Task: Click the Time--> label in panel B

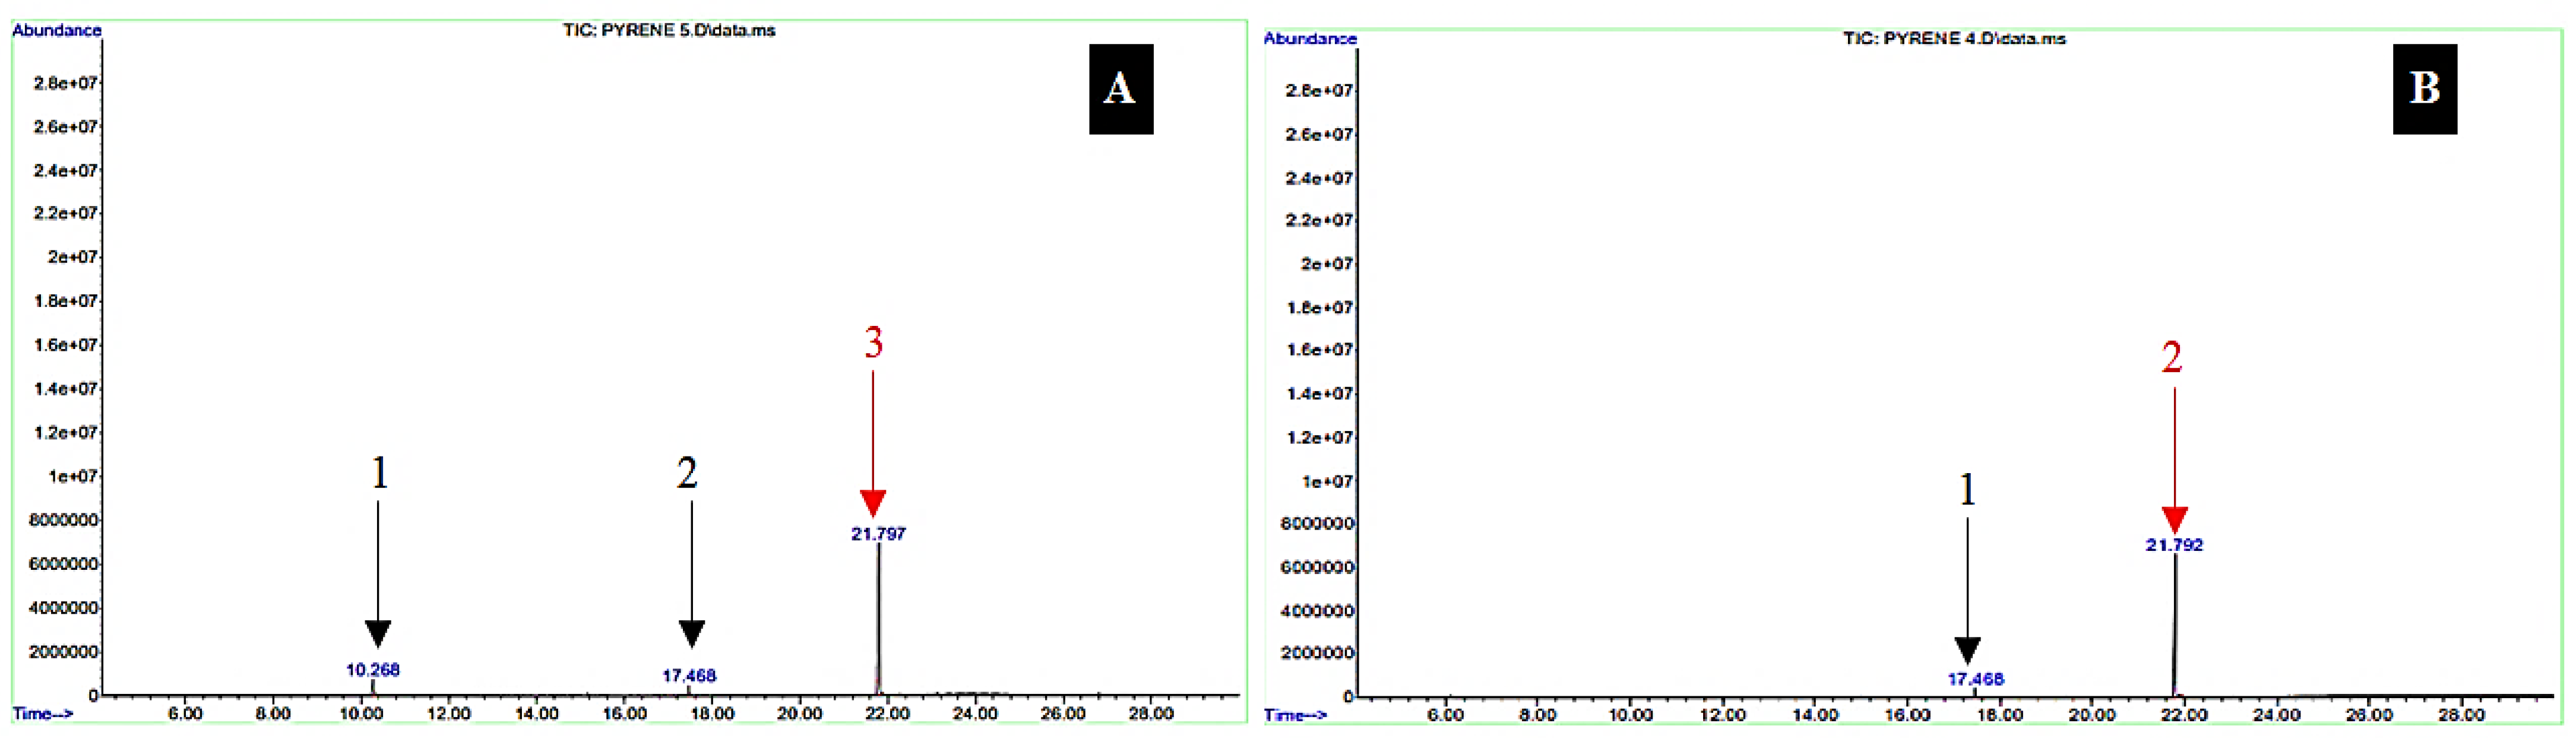Action: click(1295, 715)
